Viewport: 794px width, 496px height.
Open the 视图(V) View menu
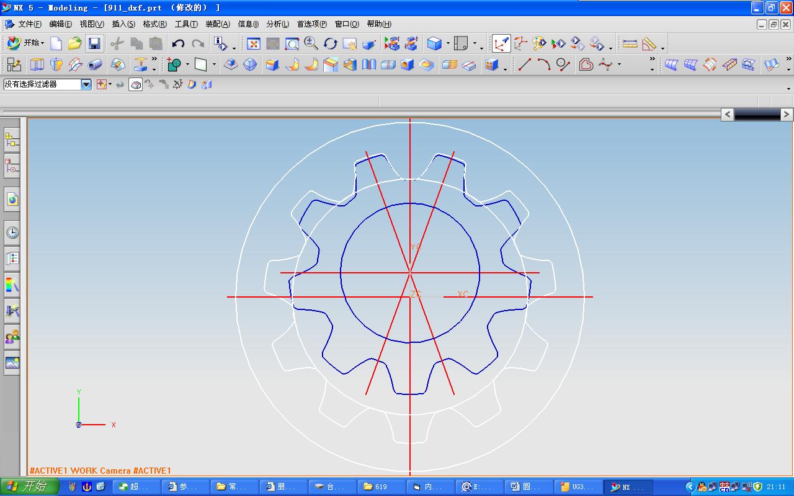pos(92,24)
